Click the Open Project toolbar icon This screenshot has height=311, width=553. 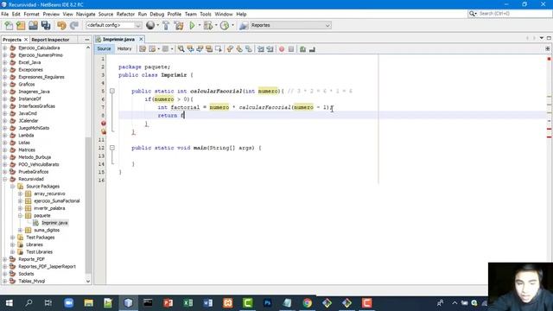click(x=33, y=25)
